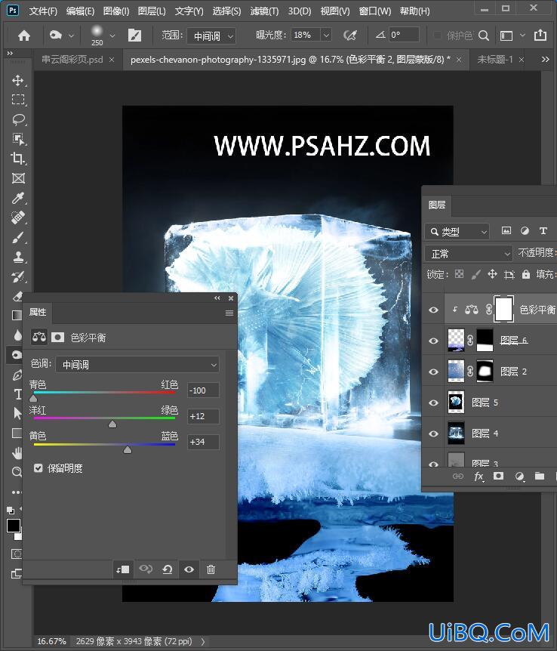The image size is (557, 651).
Task: Create new group folder in Layers panel
Action: click(540, 477)
